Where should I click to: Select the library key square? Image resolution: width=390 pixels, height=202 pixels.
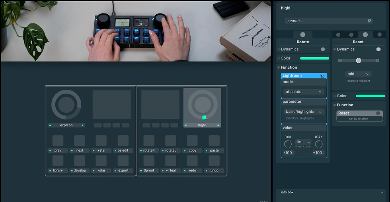(58, 161)
